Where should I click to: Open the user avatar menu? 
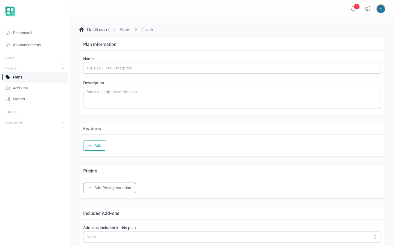pos(381,9)
